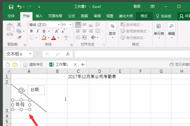
Task: Open the 单元格 cells group dropdown
Action: [x=159, y=31]
